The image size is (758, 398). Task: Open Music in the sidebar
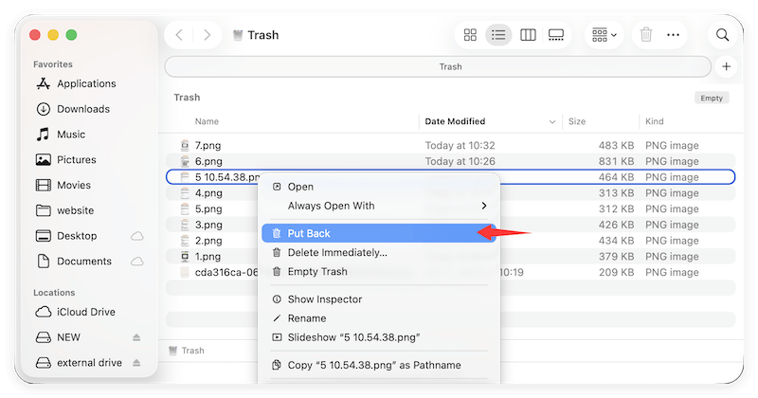click(61, 135)
